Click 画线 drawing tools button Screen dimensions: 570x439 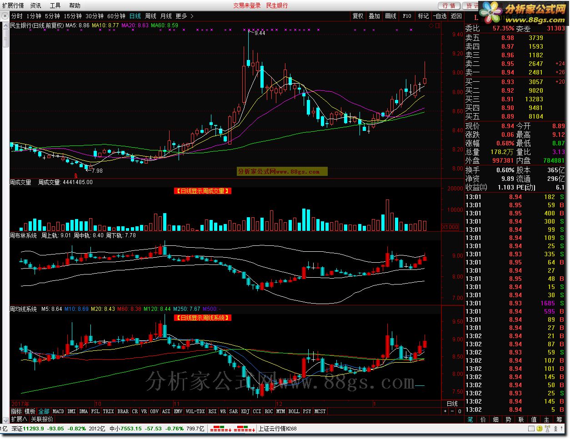coord(390,16)
